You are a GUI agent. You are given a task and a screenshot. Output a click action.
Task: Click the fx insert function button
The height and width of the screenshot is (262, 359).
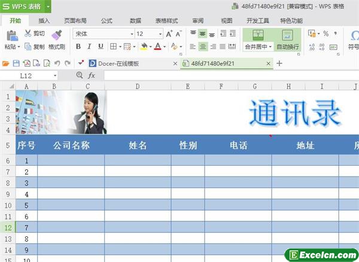click(92, 75)
